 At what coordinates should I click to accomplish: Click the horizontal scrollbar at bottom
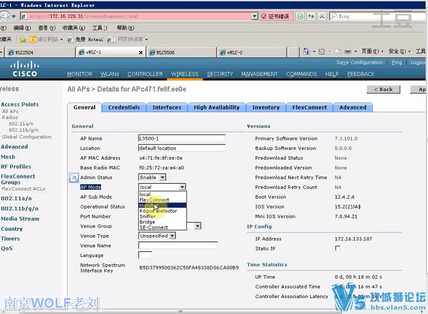click(x=180, y=312)
